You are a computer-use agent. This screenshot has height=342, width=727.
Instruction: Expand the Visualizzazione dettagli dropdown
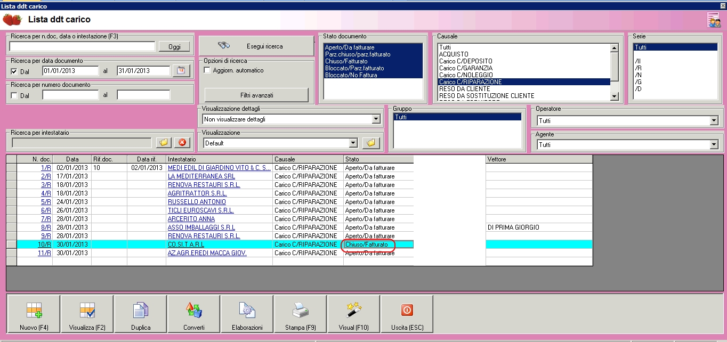(376, 119)
